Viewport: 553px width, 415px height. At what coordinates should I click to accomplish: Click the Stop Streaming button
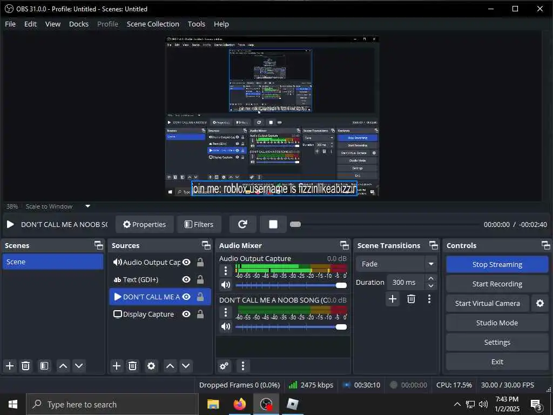coord(497,264)
